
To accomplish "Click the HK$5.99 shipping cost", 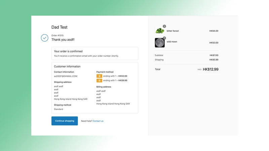I will [x=214, y=60].
